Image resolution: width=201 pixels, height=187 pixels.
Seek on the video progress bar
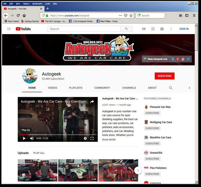pyautogui.click(x=58, y=135)
